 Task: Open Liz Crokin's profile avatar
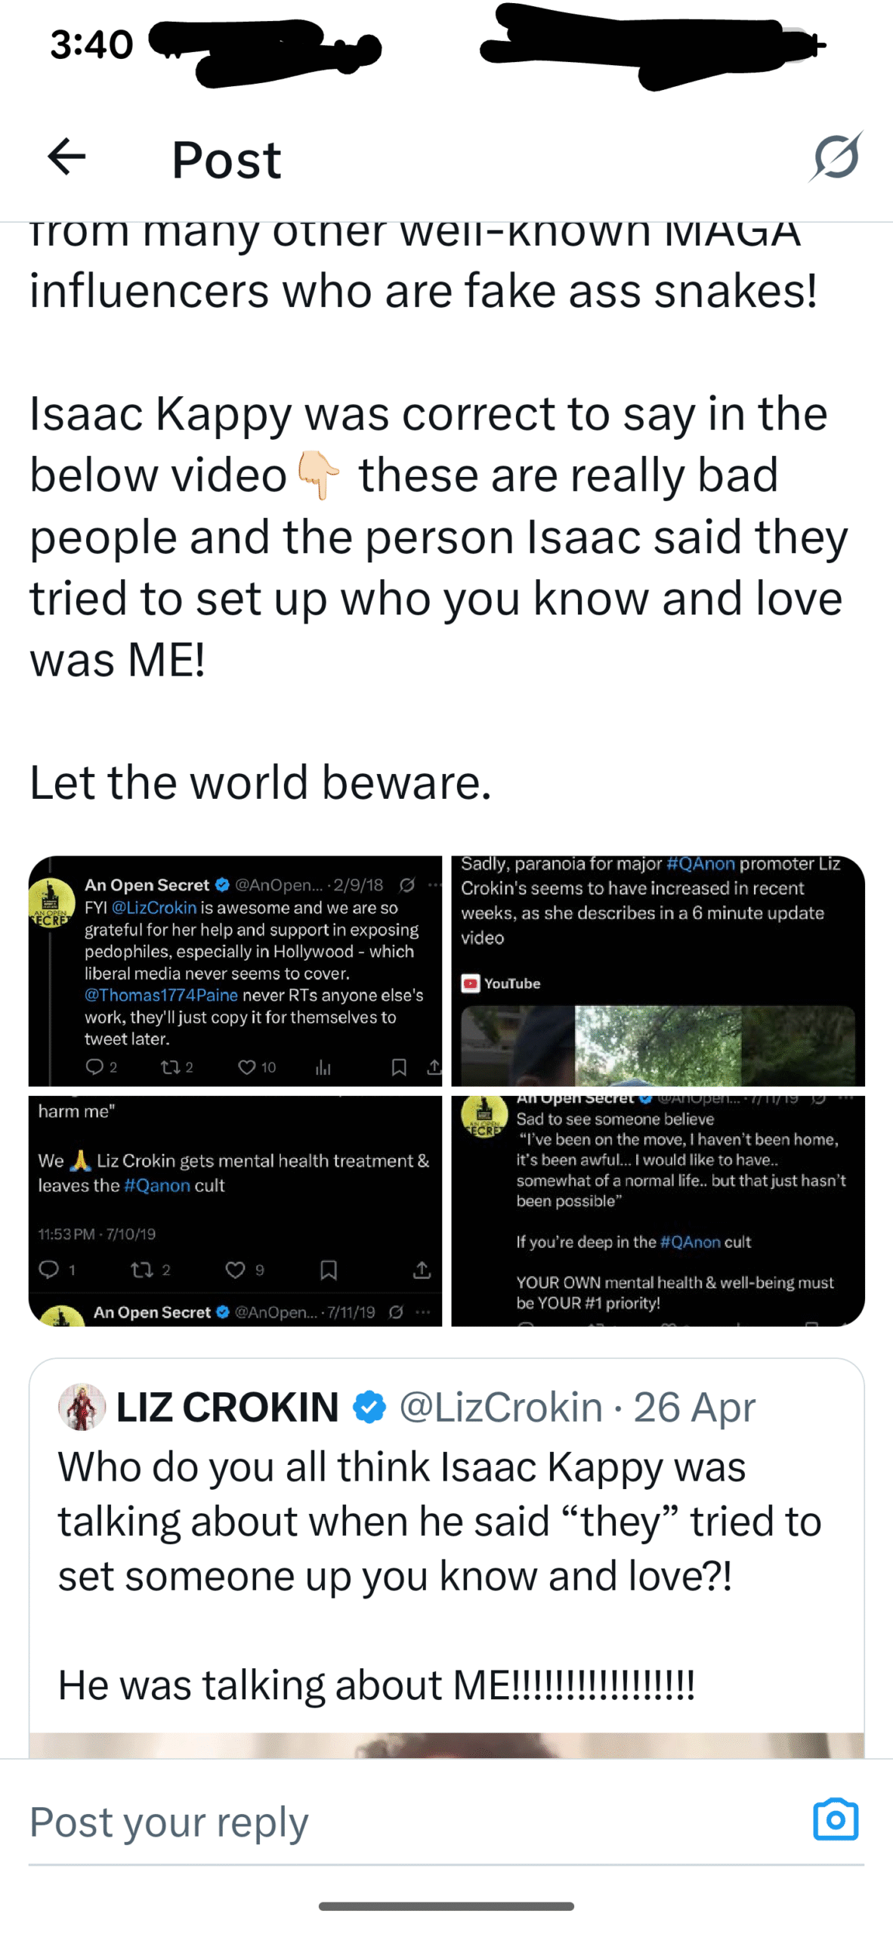point(82,1407)
